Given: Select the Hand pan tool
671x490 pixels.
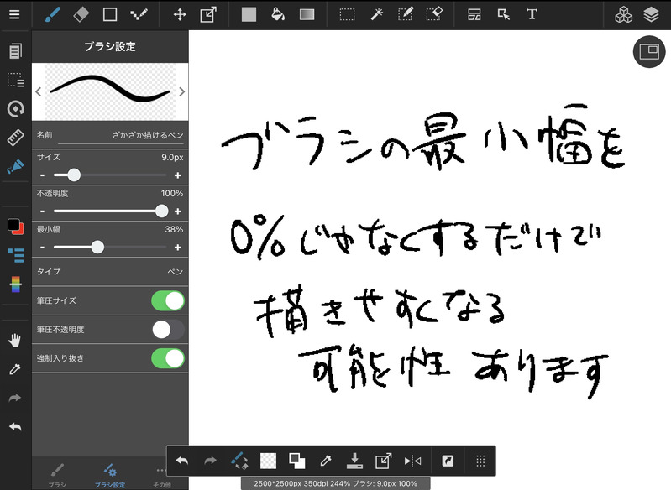Looking at the screenshot, I should point(15,341).
